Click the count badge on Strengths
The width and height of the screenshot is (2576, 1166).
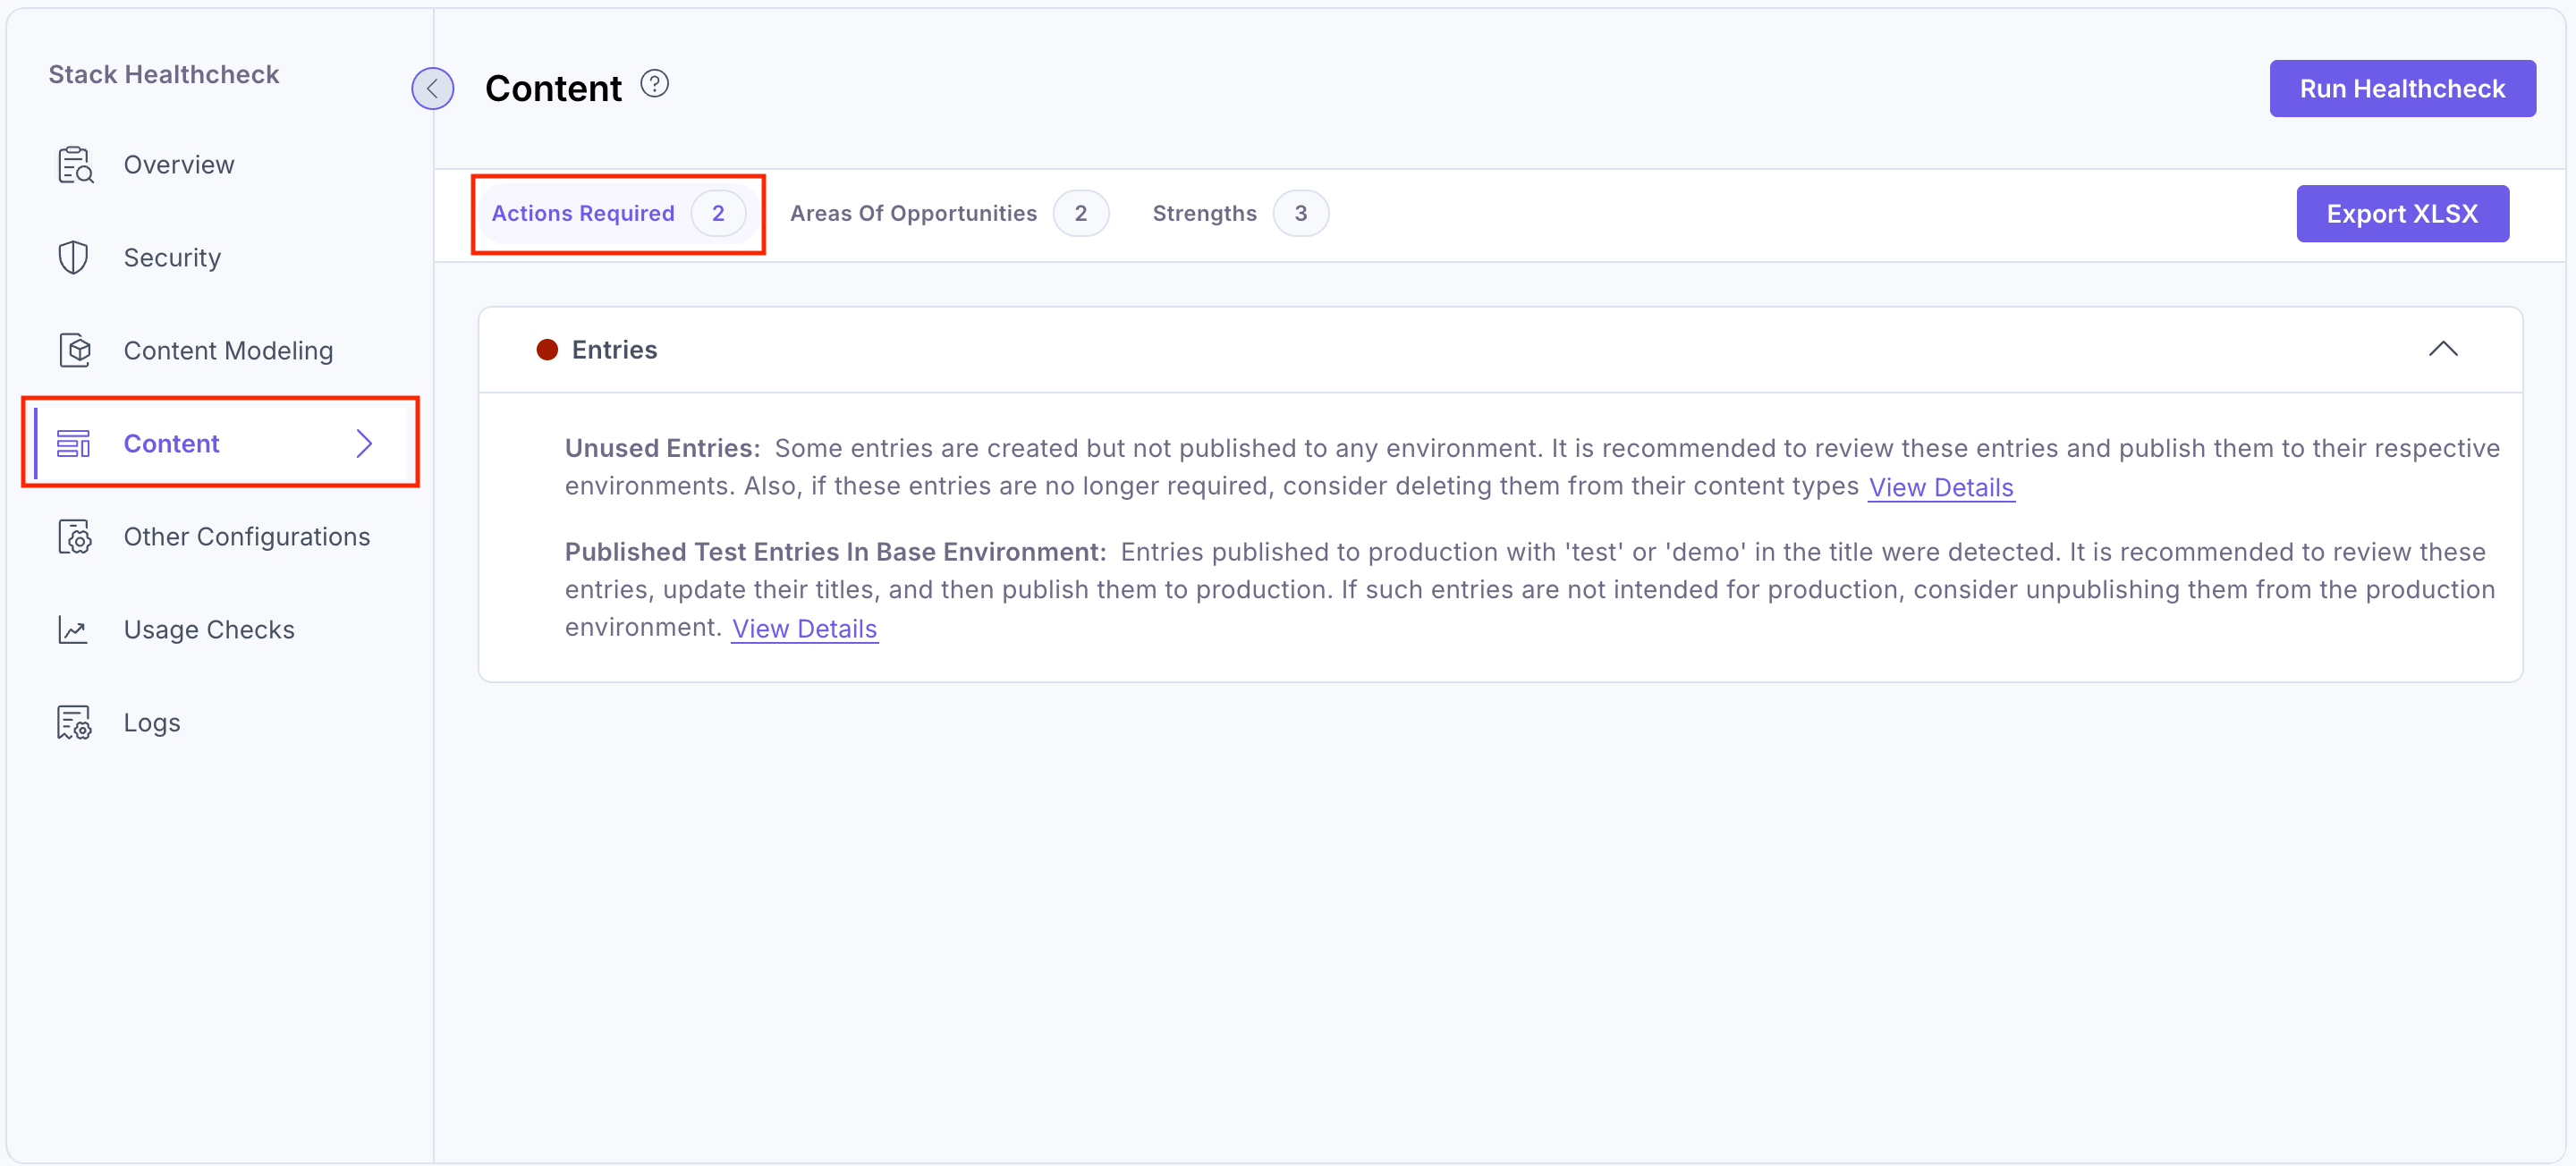[1301, 213]
